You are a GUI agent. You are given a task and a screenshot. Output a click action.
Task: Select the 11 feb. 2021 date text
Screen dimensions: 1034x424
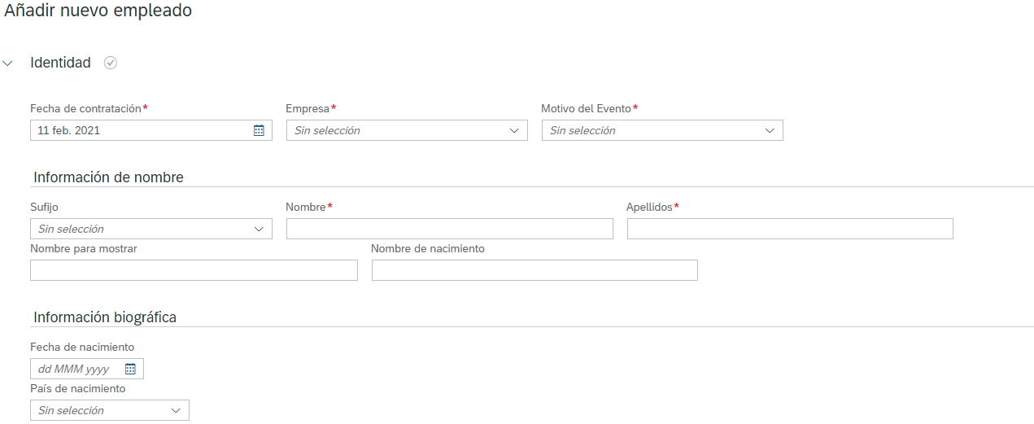tap(69, 130)
